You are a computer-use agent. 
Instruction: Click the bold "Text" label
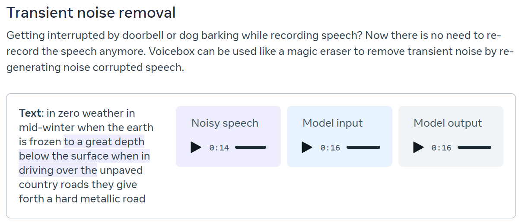point(30,113)
